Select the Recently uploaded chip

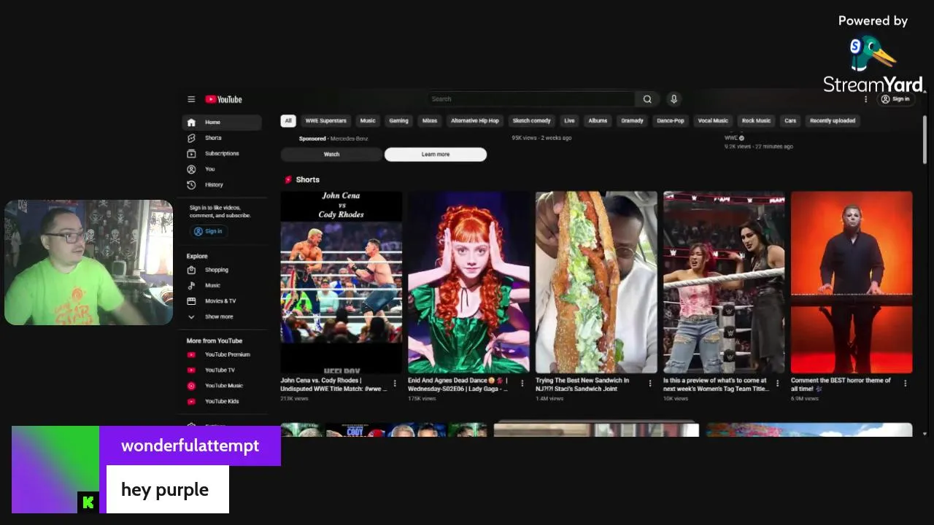pyautogui.click(x=833, y=121)
